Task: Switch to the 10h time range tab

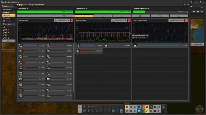Action: 103,16
